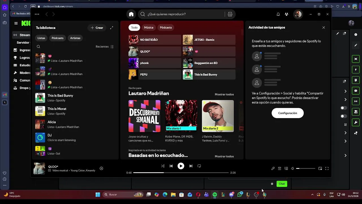
Task: Play the current track
Action: (x=181, y=166)
